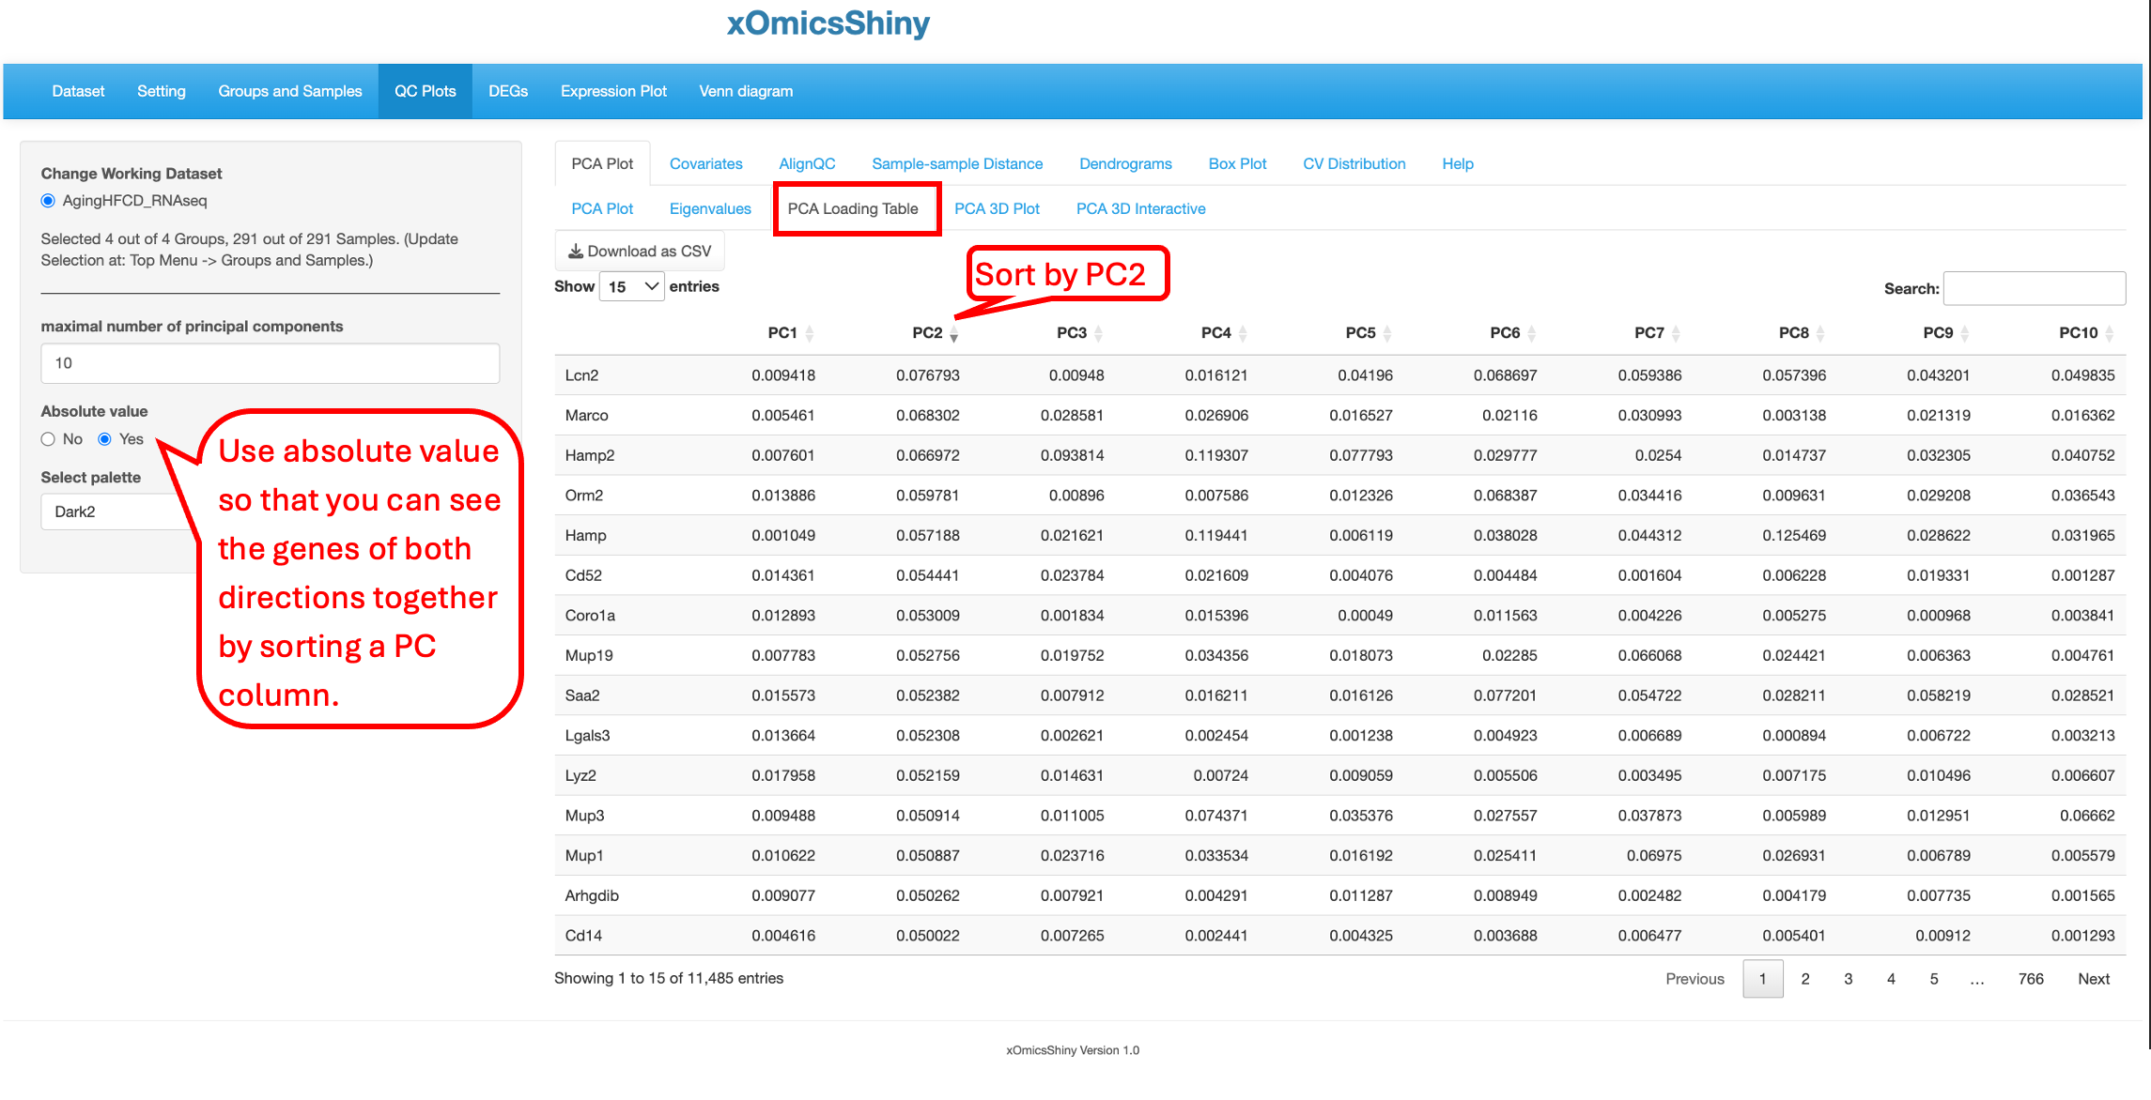Viewport: 2151px width, 1100px height.
Task: Open the Dark2 palette dropdown
Action: click(117, 512)
